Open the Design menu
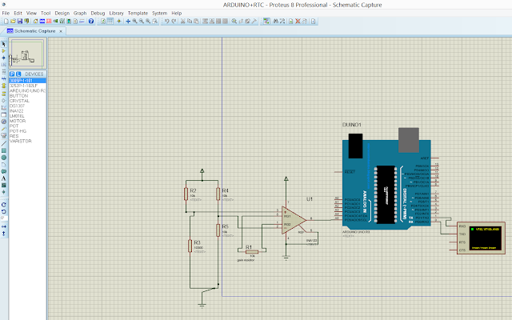The width and height of the screenshot is (512, 320). coord(62,13)
